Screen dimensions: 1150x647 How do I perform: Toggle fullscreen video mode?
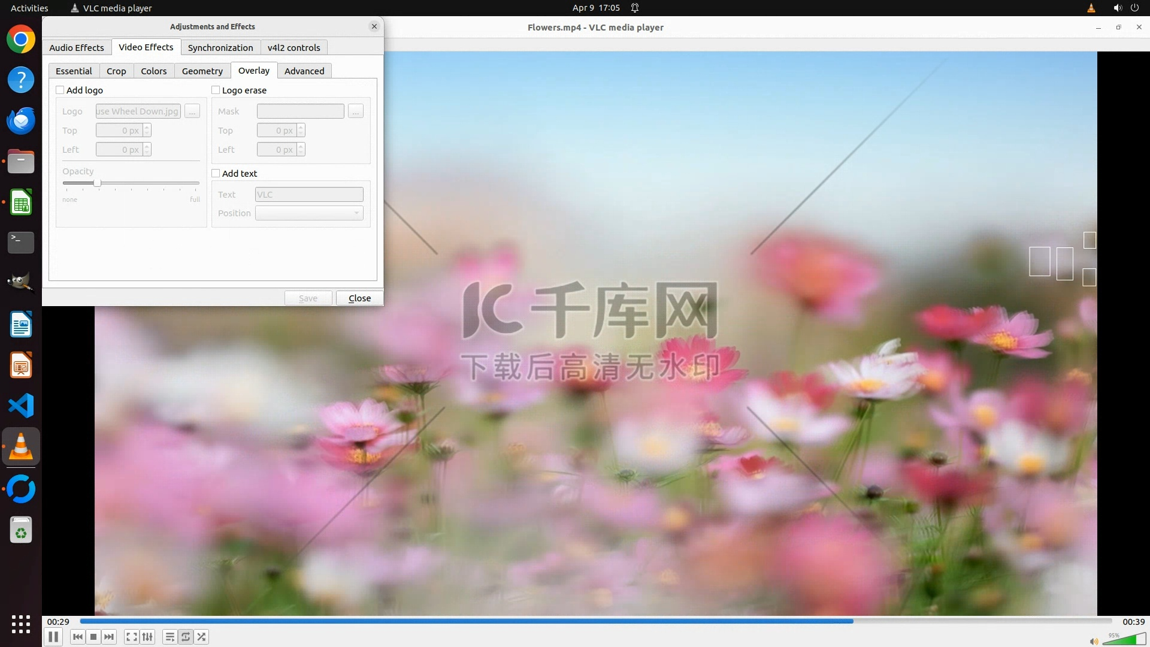[132, 637]
